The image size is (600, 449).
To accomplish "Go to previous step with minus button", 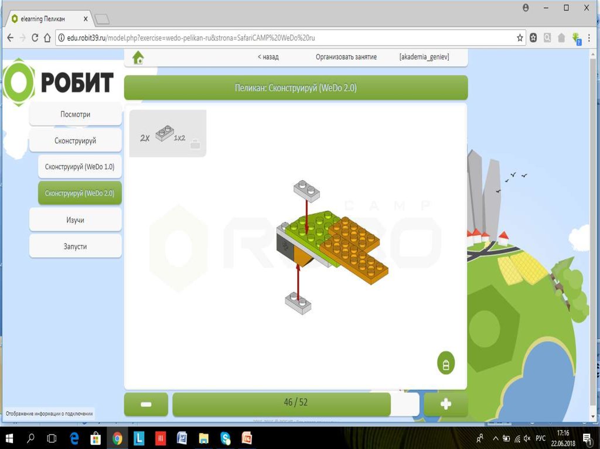I will tap(146, 405).
